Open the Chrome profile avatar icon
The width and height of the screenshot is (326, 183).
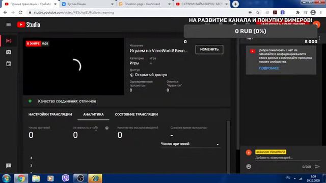[313, 12]
